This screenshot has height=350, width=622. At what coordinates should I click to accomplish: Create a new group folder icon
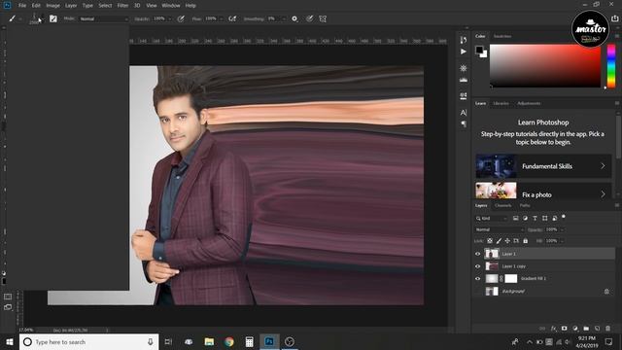click(586, 329)
